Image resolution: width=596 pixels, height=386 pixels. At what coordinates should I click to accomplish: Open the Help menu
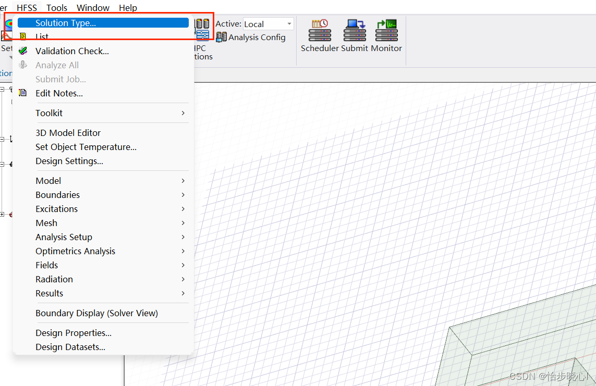click(128, 8)
